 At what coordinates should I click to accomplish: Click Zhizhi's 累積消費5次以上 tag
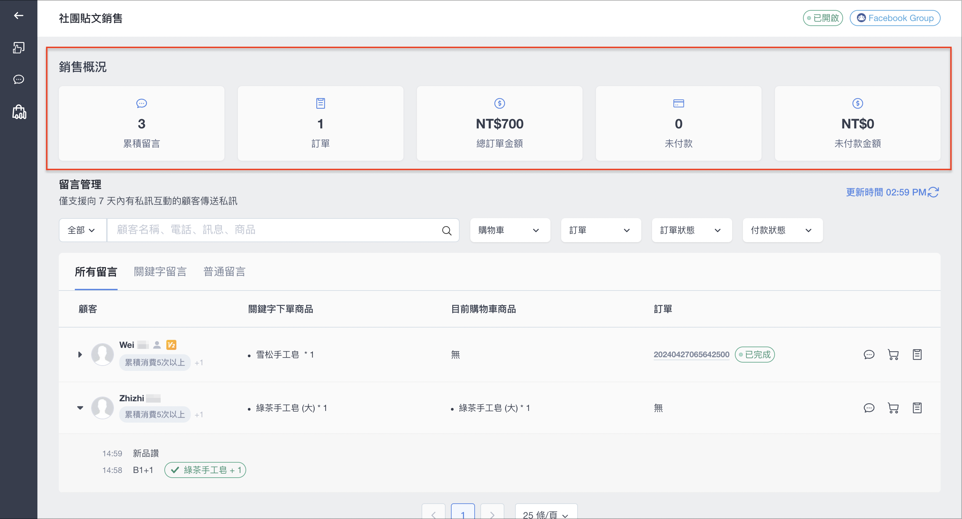(155, 415)
